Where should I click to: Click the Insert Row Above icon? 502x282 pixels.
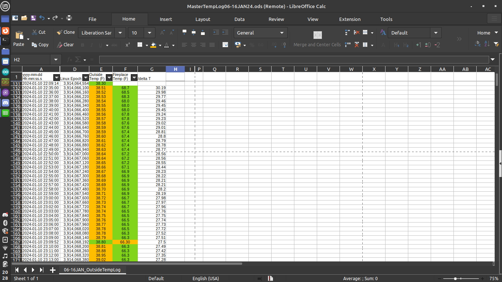(347, 33)
